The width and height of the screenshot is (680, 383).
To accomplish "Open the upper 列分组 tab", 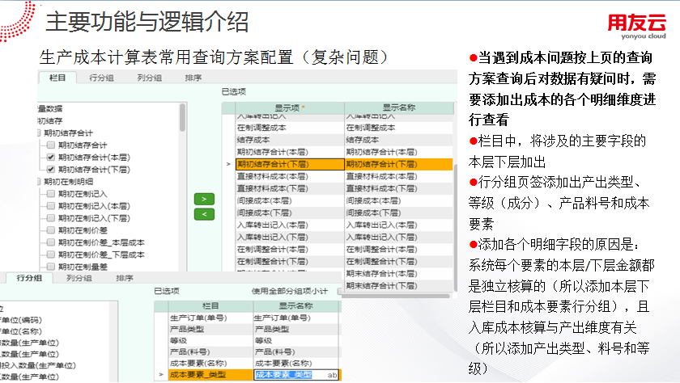I will pos(148,78).
